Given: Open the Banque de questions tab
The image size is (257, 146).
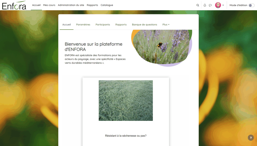Looking at the screenshot, I should pyautogui.click(x=145, y=25).
